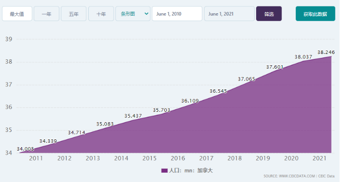Choose the 十年 time range
This screenshot has width=340, height=182.
tap(101, 14)
